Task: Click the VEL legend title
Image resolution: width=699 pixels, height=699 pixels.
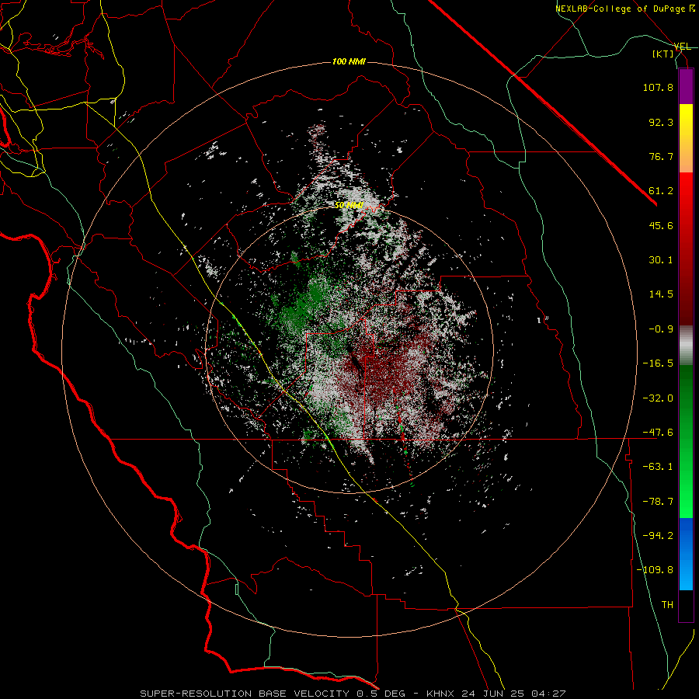Action: coord(682,47)
